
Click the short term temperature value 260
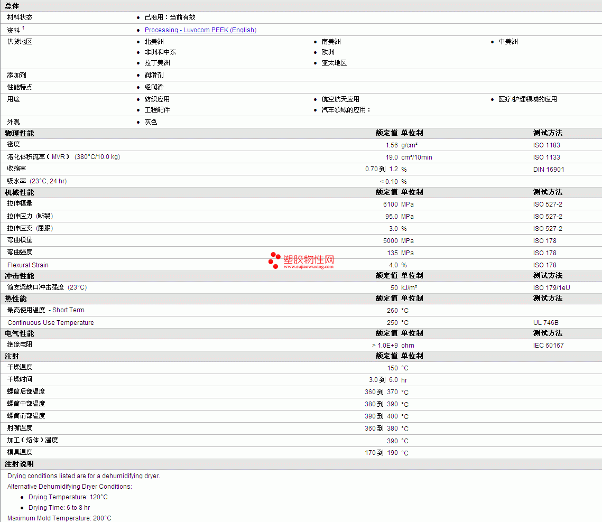(392, 311)
